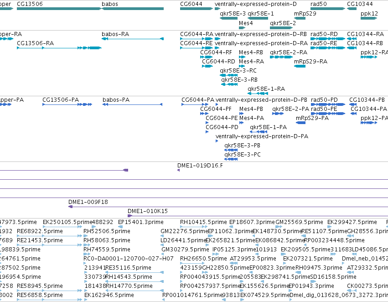The image size is (388, 302).
Task: Click the rad50-RD transcript label
Action: 324,34
